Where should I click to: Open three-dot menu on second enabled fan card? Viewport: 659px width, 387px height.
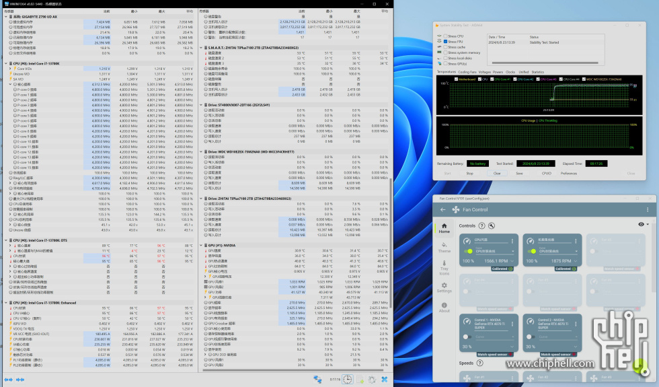click(x=576, y=241)
